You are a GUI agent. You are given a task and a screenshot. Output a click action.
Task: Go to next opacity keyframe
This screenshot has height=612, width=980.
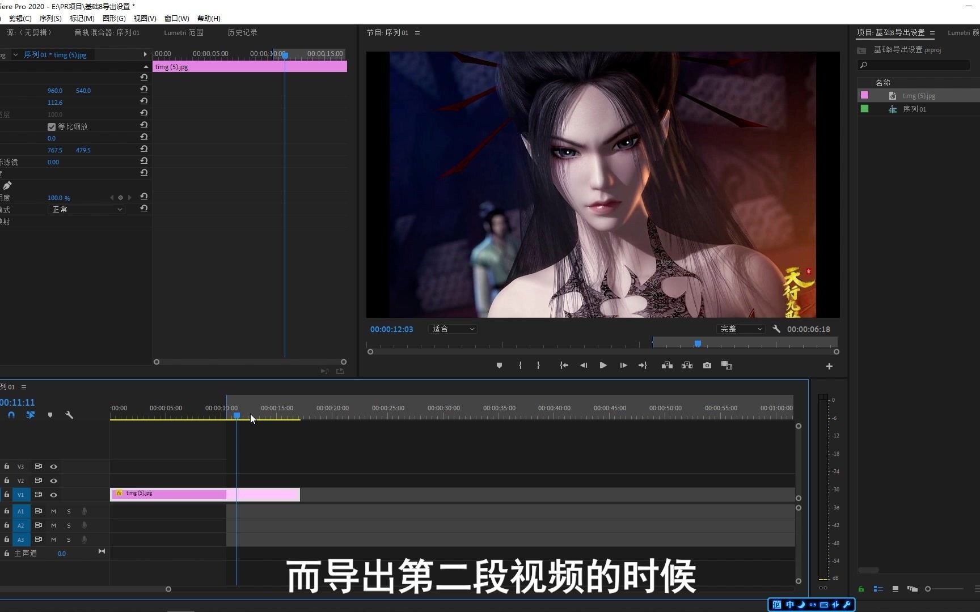coord(130,198)
